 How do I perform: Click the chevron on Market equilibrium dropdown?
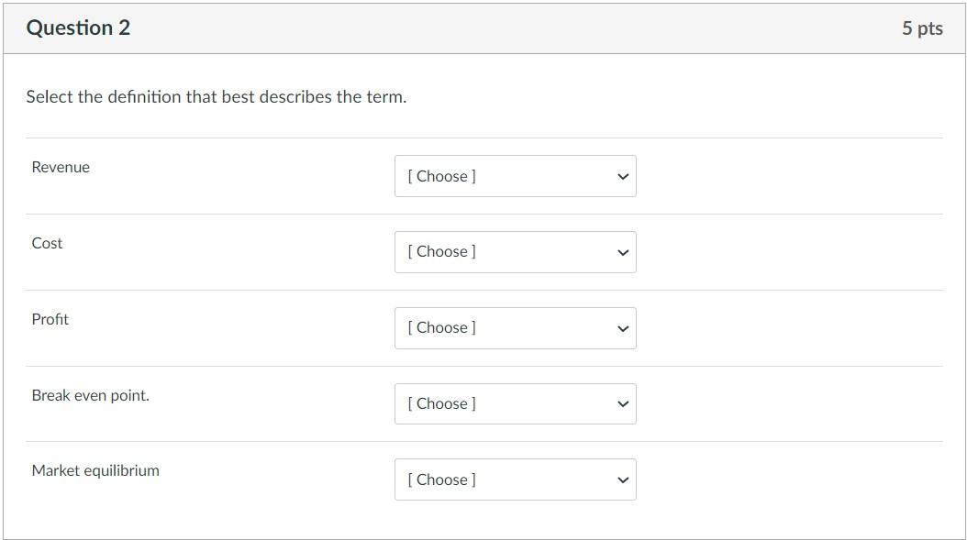click(x=623, y=479)
